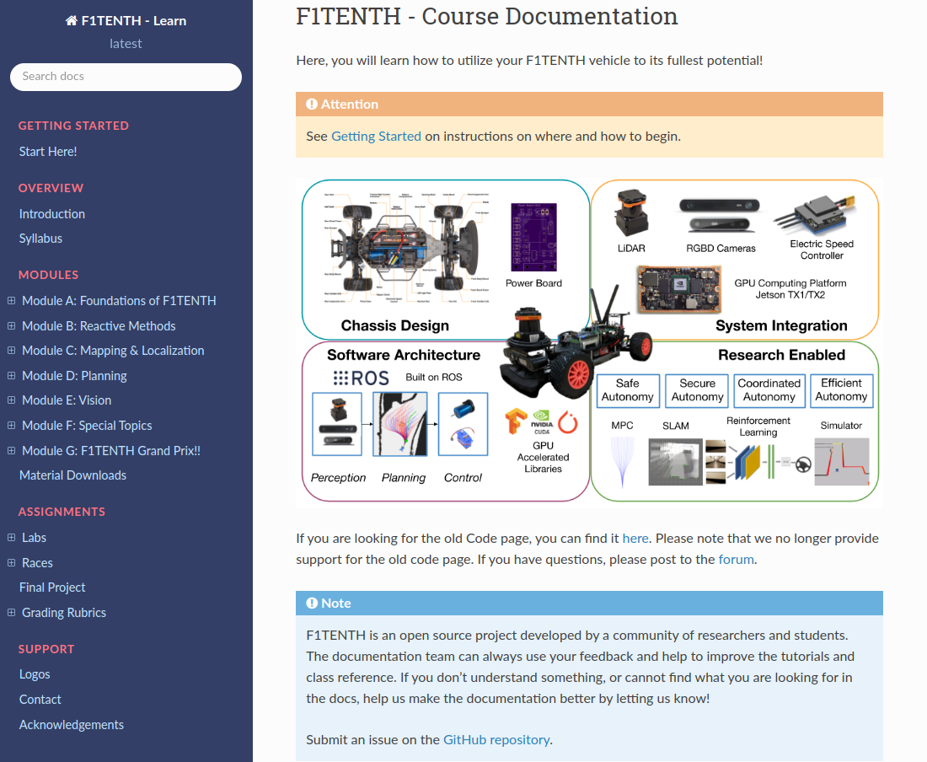Focus the Search docs field
Image resolution: width=927 pixels, height=762 pixels.
[x=126, y=77]
